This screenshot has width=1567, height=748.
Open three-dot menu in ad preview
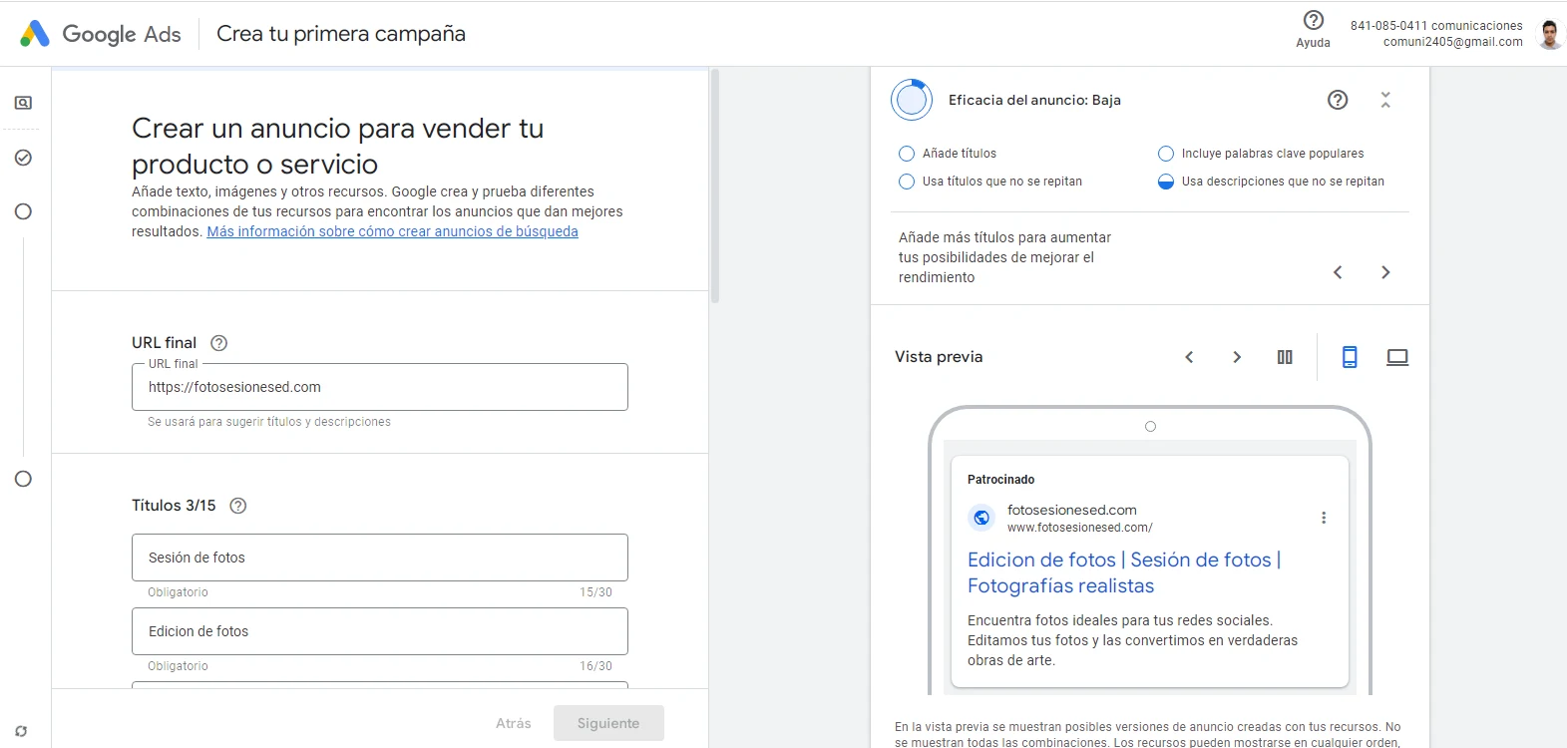[x=1324, y=518]
